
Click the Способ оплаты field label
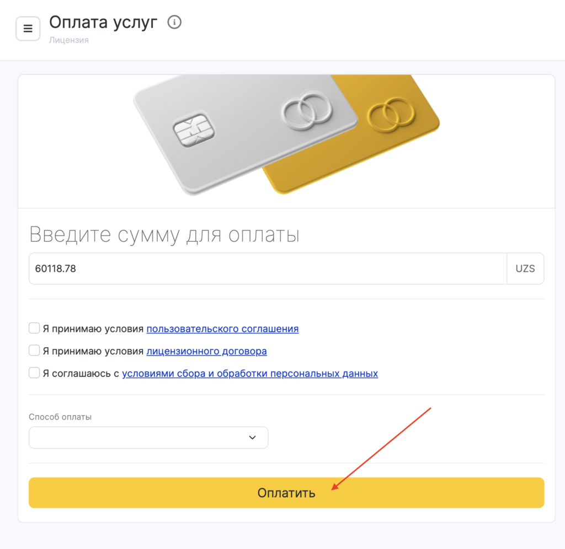pyautogui.click(x=60, y=417)
